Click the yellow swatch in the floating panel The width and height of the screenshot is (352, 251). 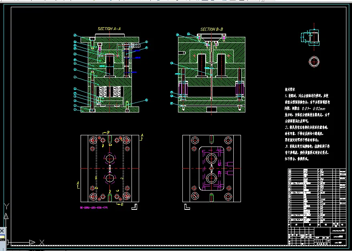pyautogui.click(x=2, y=237)
